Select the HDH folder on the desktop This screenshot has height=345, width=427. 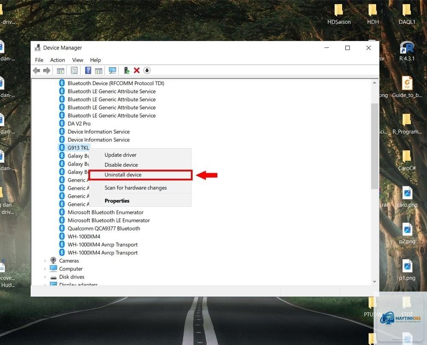pyautogui.click(x=373, y=15)
